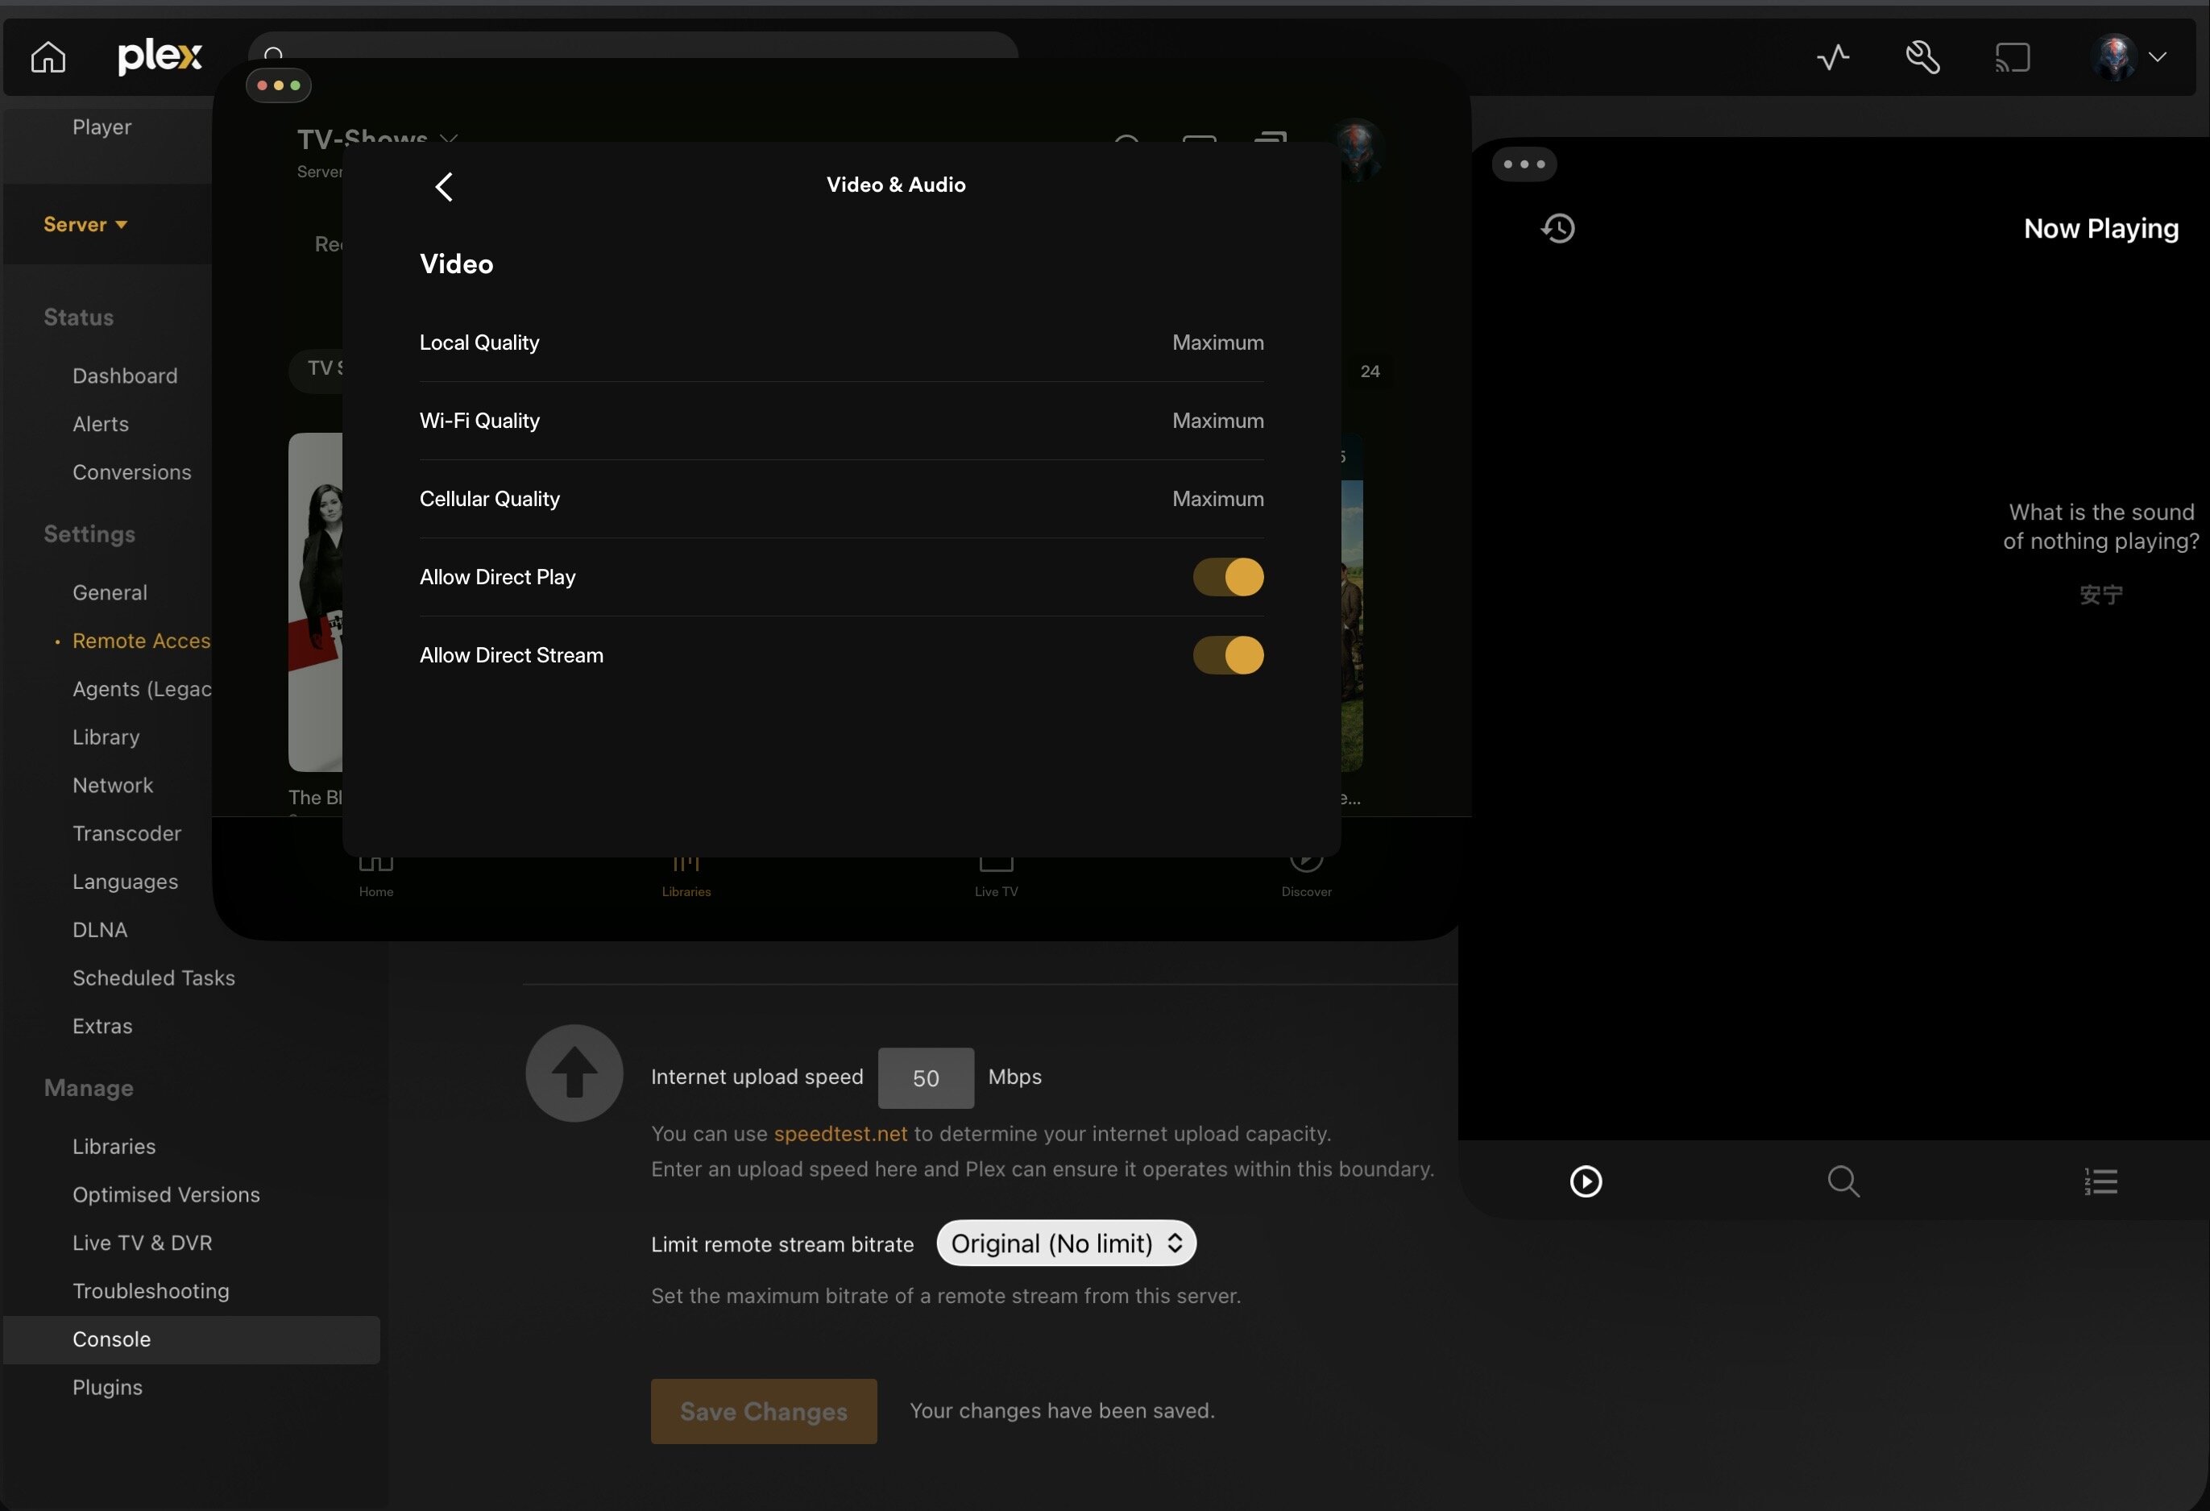2210x1511 pixels.
Task: Open the Dashboard status page
Action: [125, 376]
